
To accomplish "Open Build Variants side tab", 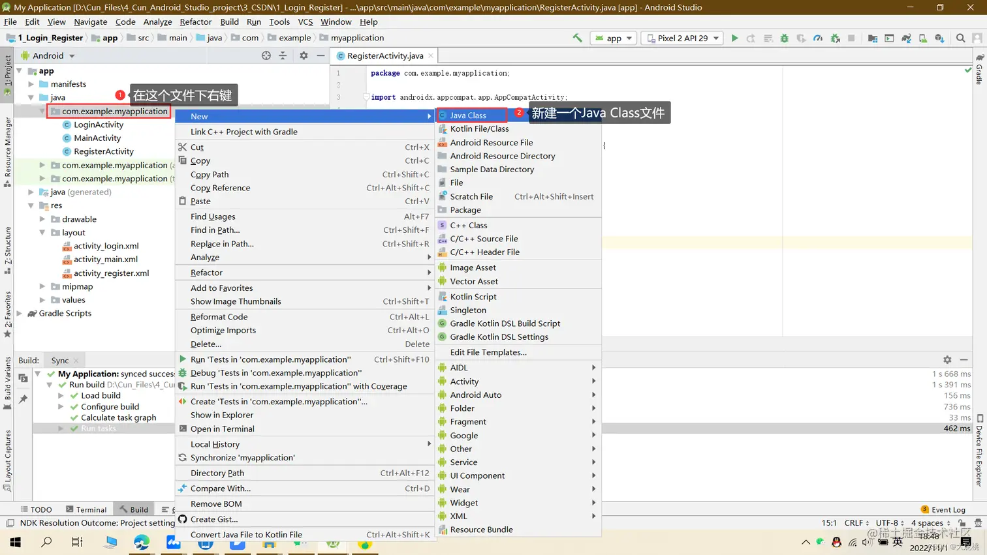I will tap(7, 383).
